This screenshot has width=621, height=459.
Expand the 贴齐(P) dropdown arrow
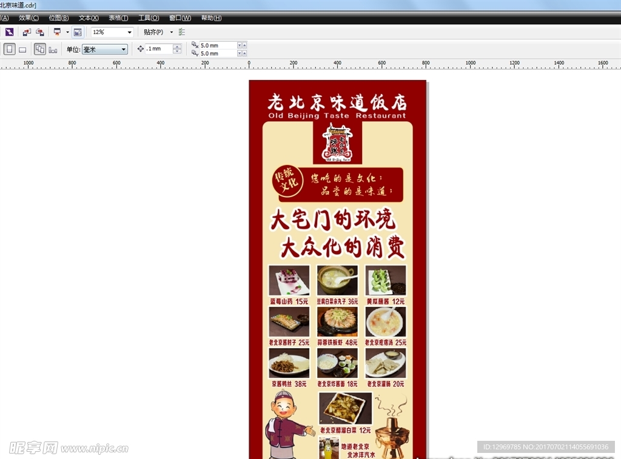tap(172, 32)
